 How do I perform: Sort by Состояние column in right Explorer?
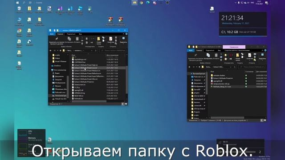[x=249, y=72]
